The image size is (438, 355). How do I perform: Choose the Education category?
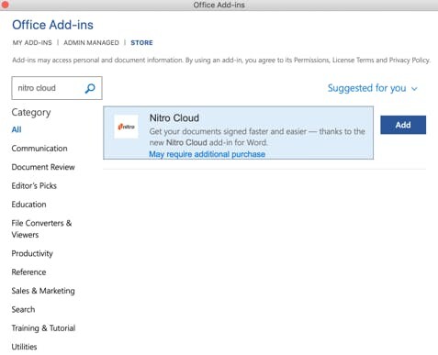point(28,205)
